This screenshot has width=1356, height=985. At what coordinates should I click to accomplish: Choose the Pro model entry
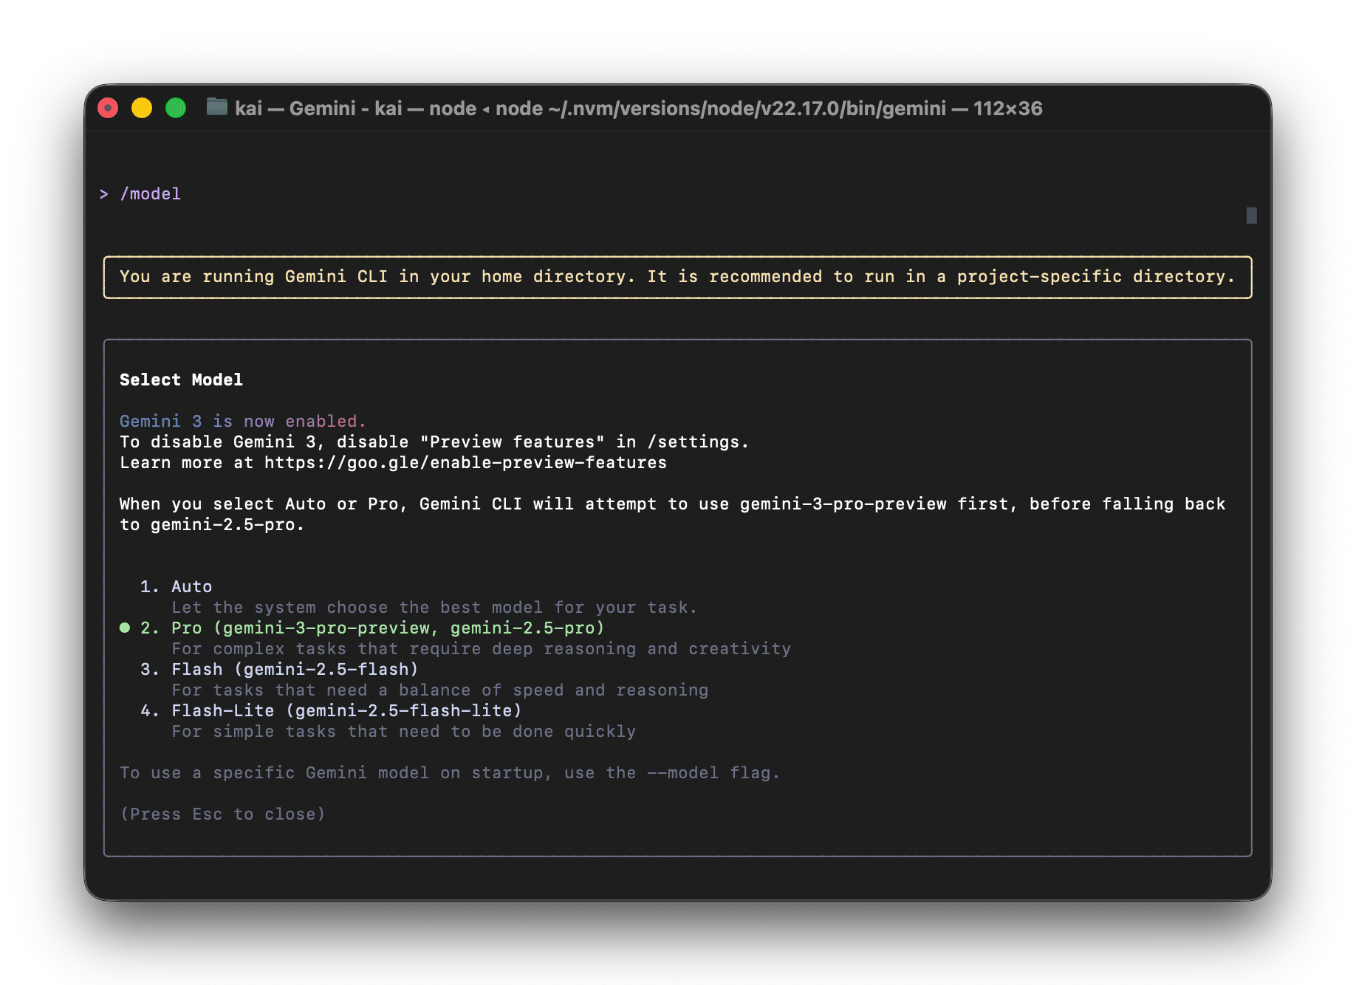click(x=387, y=628)
